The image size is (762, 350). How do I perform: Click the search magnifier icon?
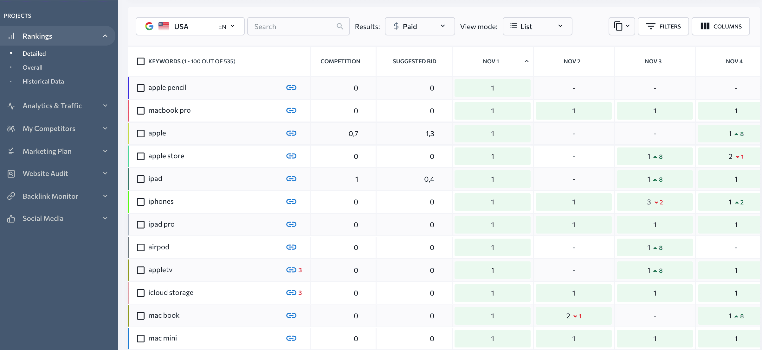coord(340,26)
